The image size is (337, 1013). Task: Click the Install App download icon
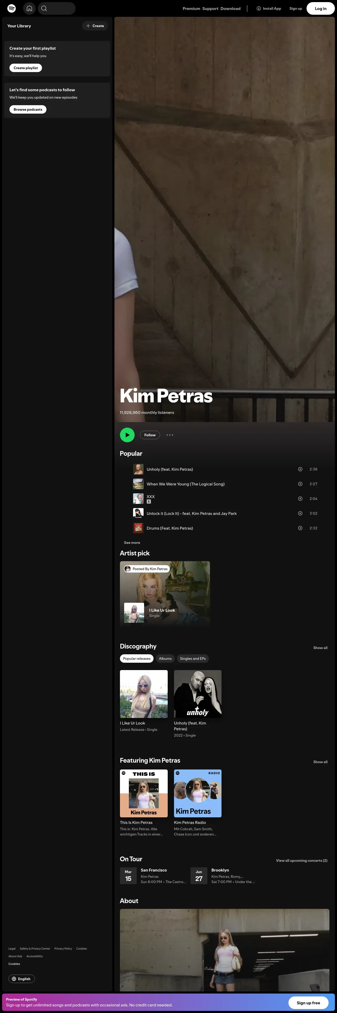coord(259,8)
